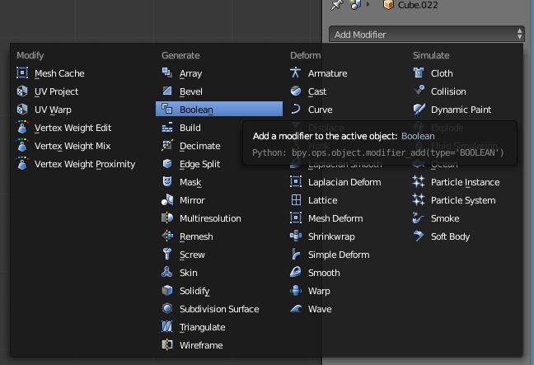Click the Boolean modifier icon
The height and width of the screenshot is (365, 534).
click(166, 109)
